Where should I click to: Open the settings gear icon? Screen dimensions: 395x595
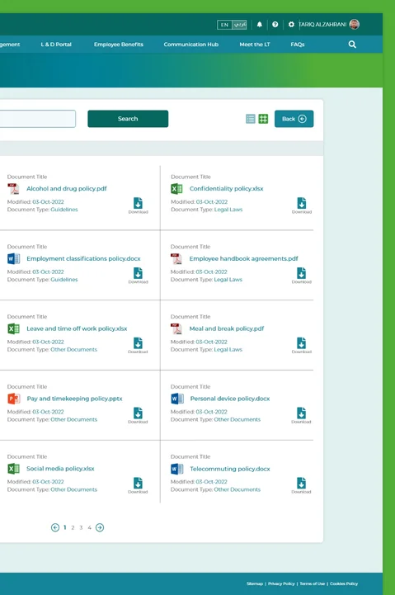tap(291, 24)
